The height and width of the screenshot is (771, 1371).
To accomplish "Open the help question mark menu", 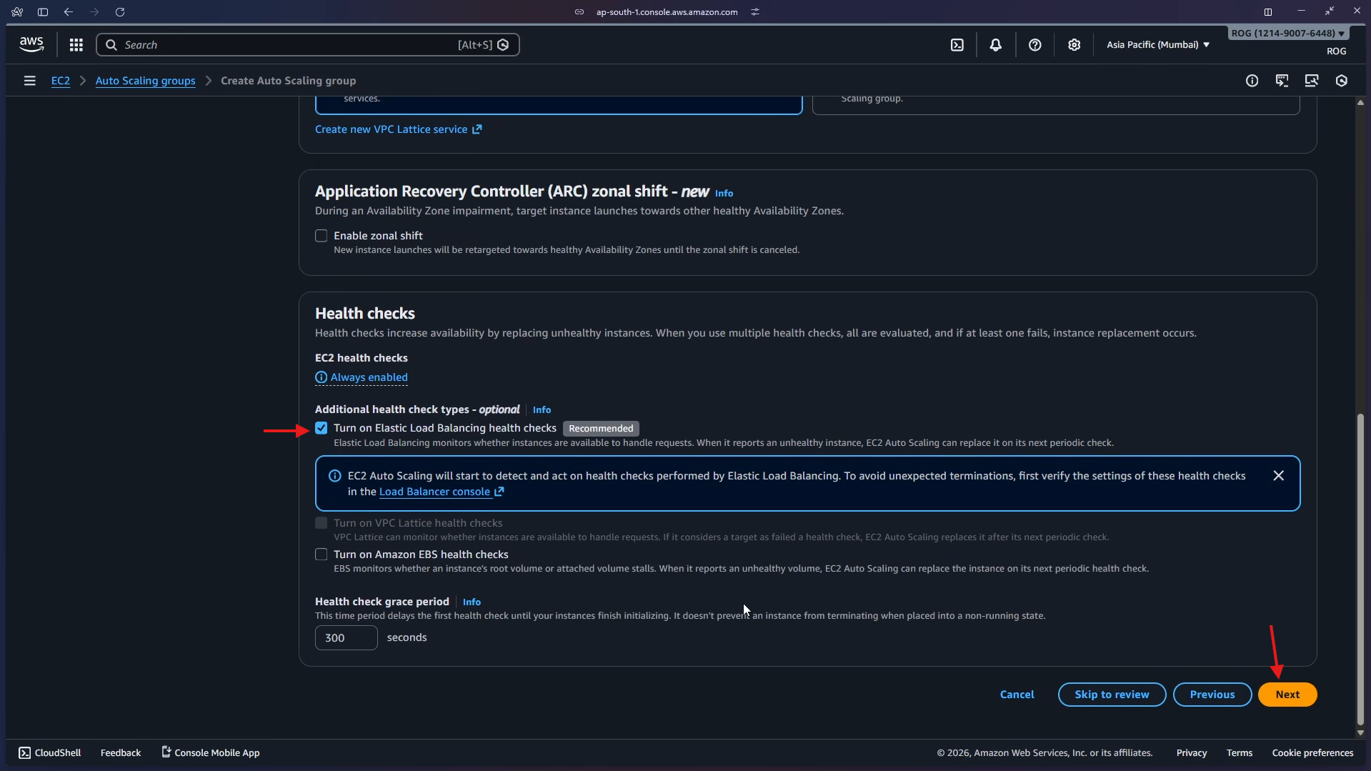I will 1035,45.
